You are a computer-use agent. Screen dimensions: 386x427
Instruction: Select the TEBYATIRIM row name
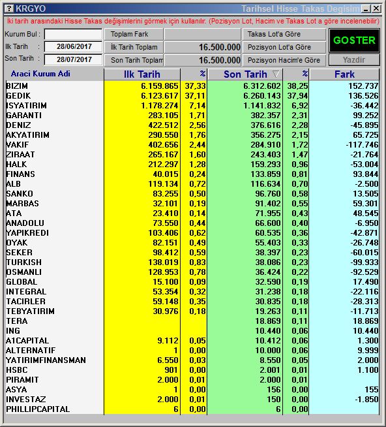(30, 311)
